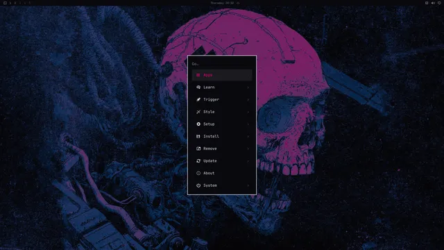
Task: Open the Style menu entry
Action: click(222, 112)
